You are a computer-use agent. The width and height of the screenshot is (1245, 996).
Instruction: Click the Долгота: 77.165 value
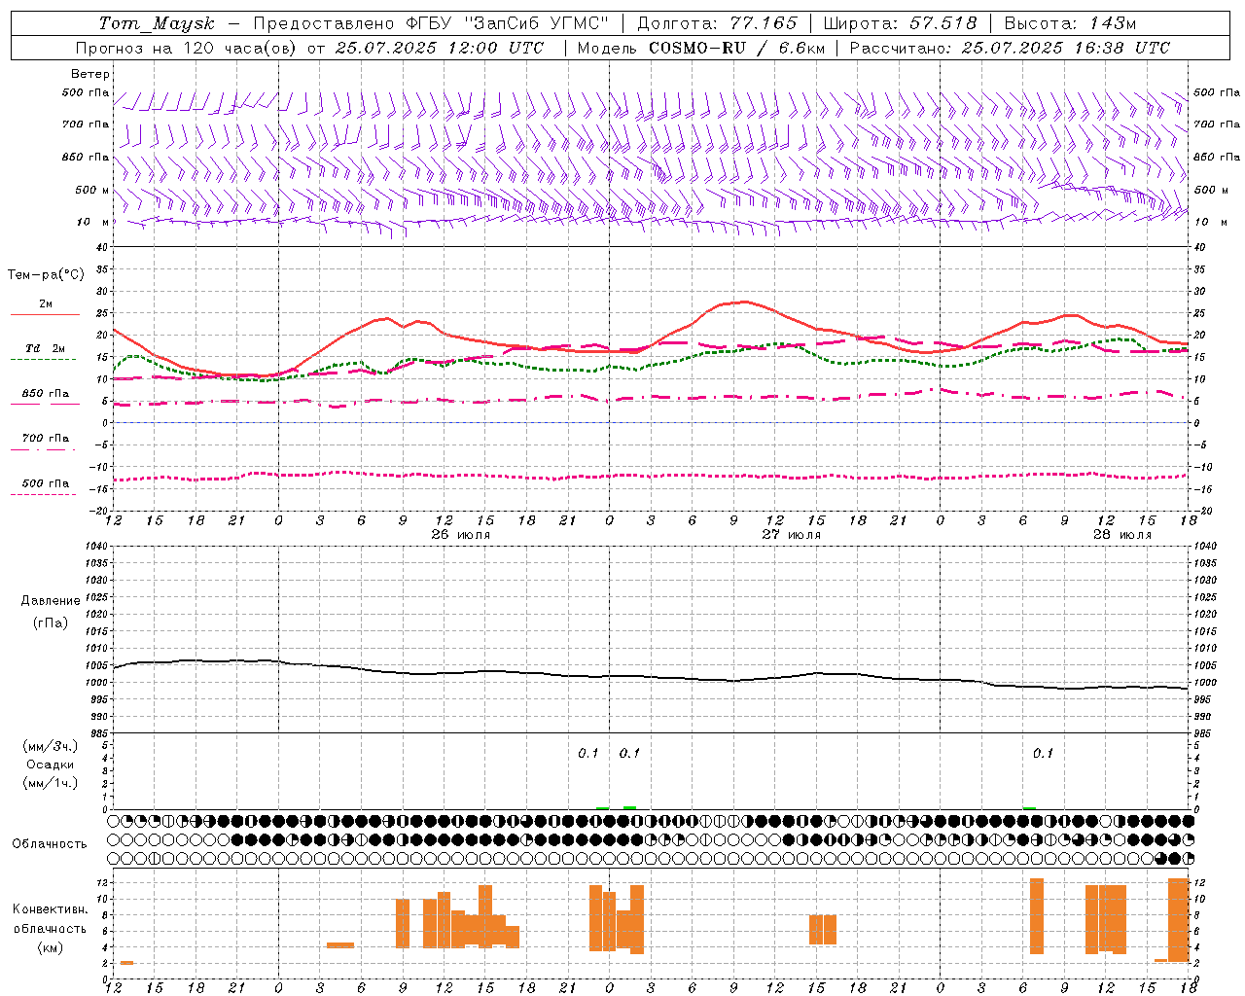718,23
